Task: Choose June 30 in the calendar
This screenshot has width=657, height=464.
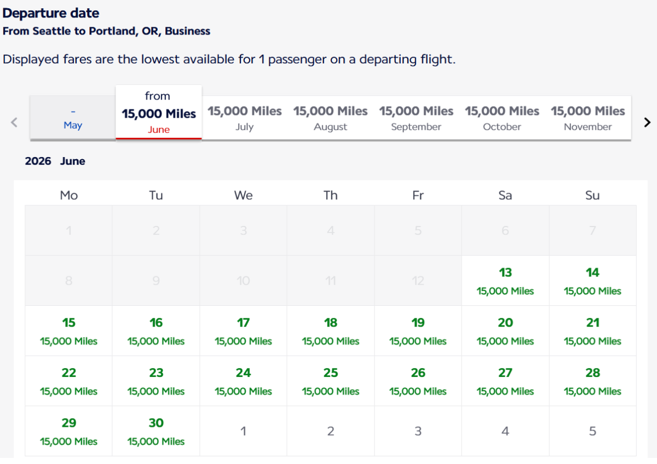Action: 156,431
